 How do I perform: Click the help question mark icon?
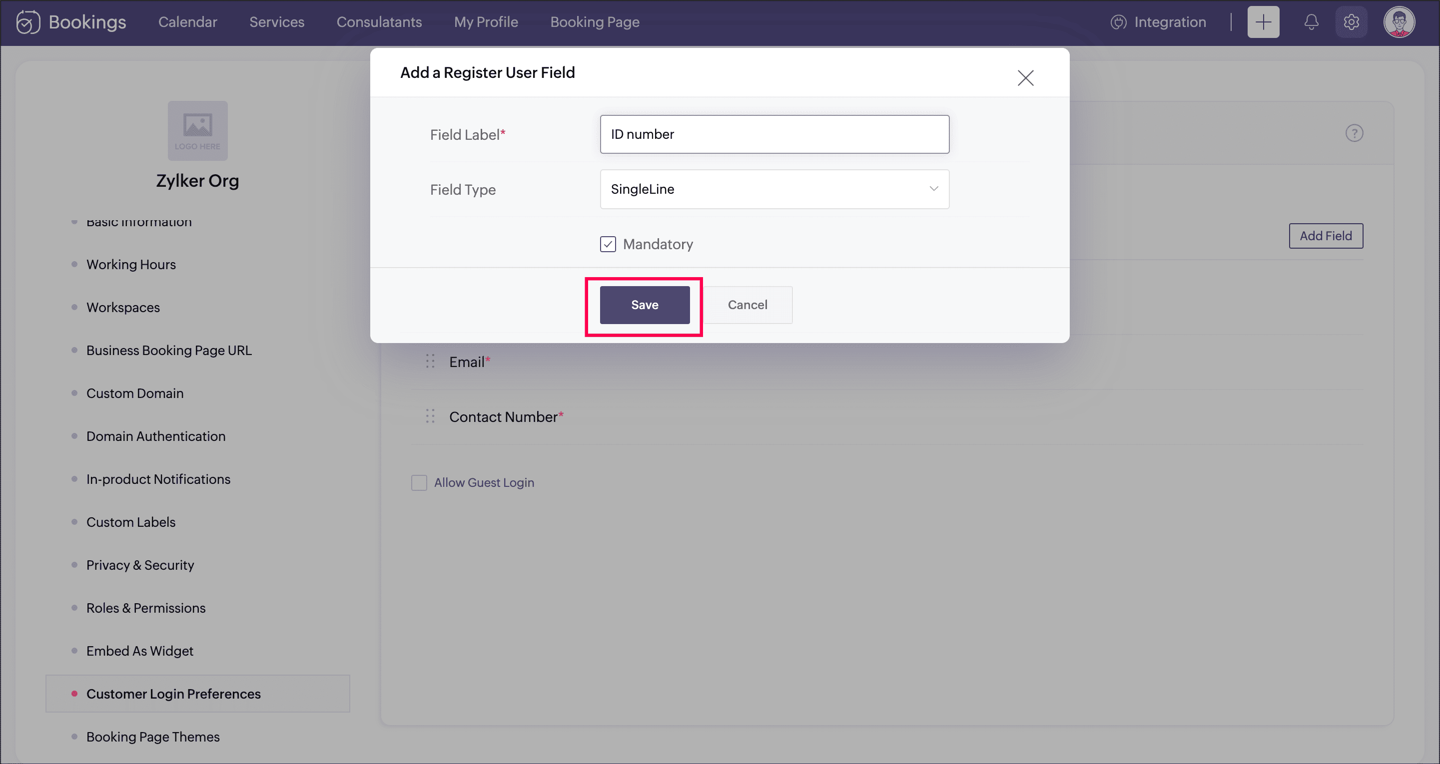click(1354, 133)
